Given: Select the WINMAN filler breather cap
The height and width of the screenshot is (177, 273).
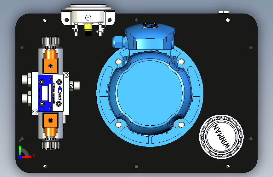Looking at the screenshot, I should [221, 137].
